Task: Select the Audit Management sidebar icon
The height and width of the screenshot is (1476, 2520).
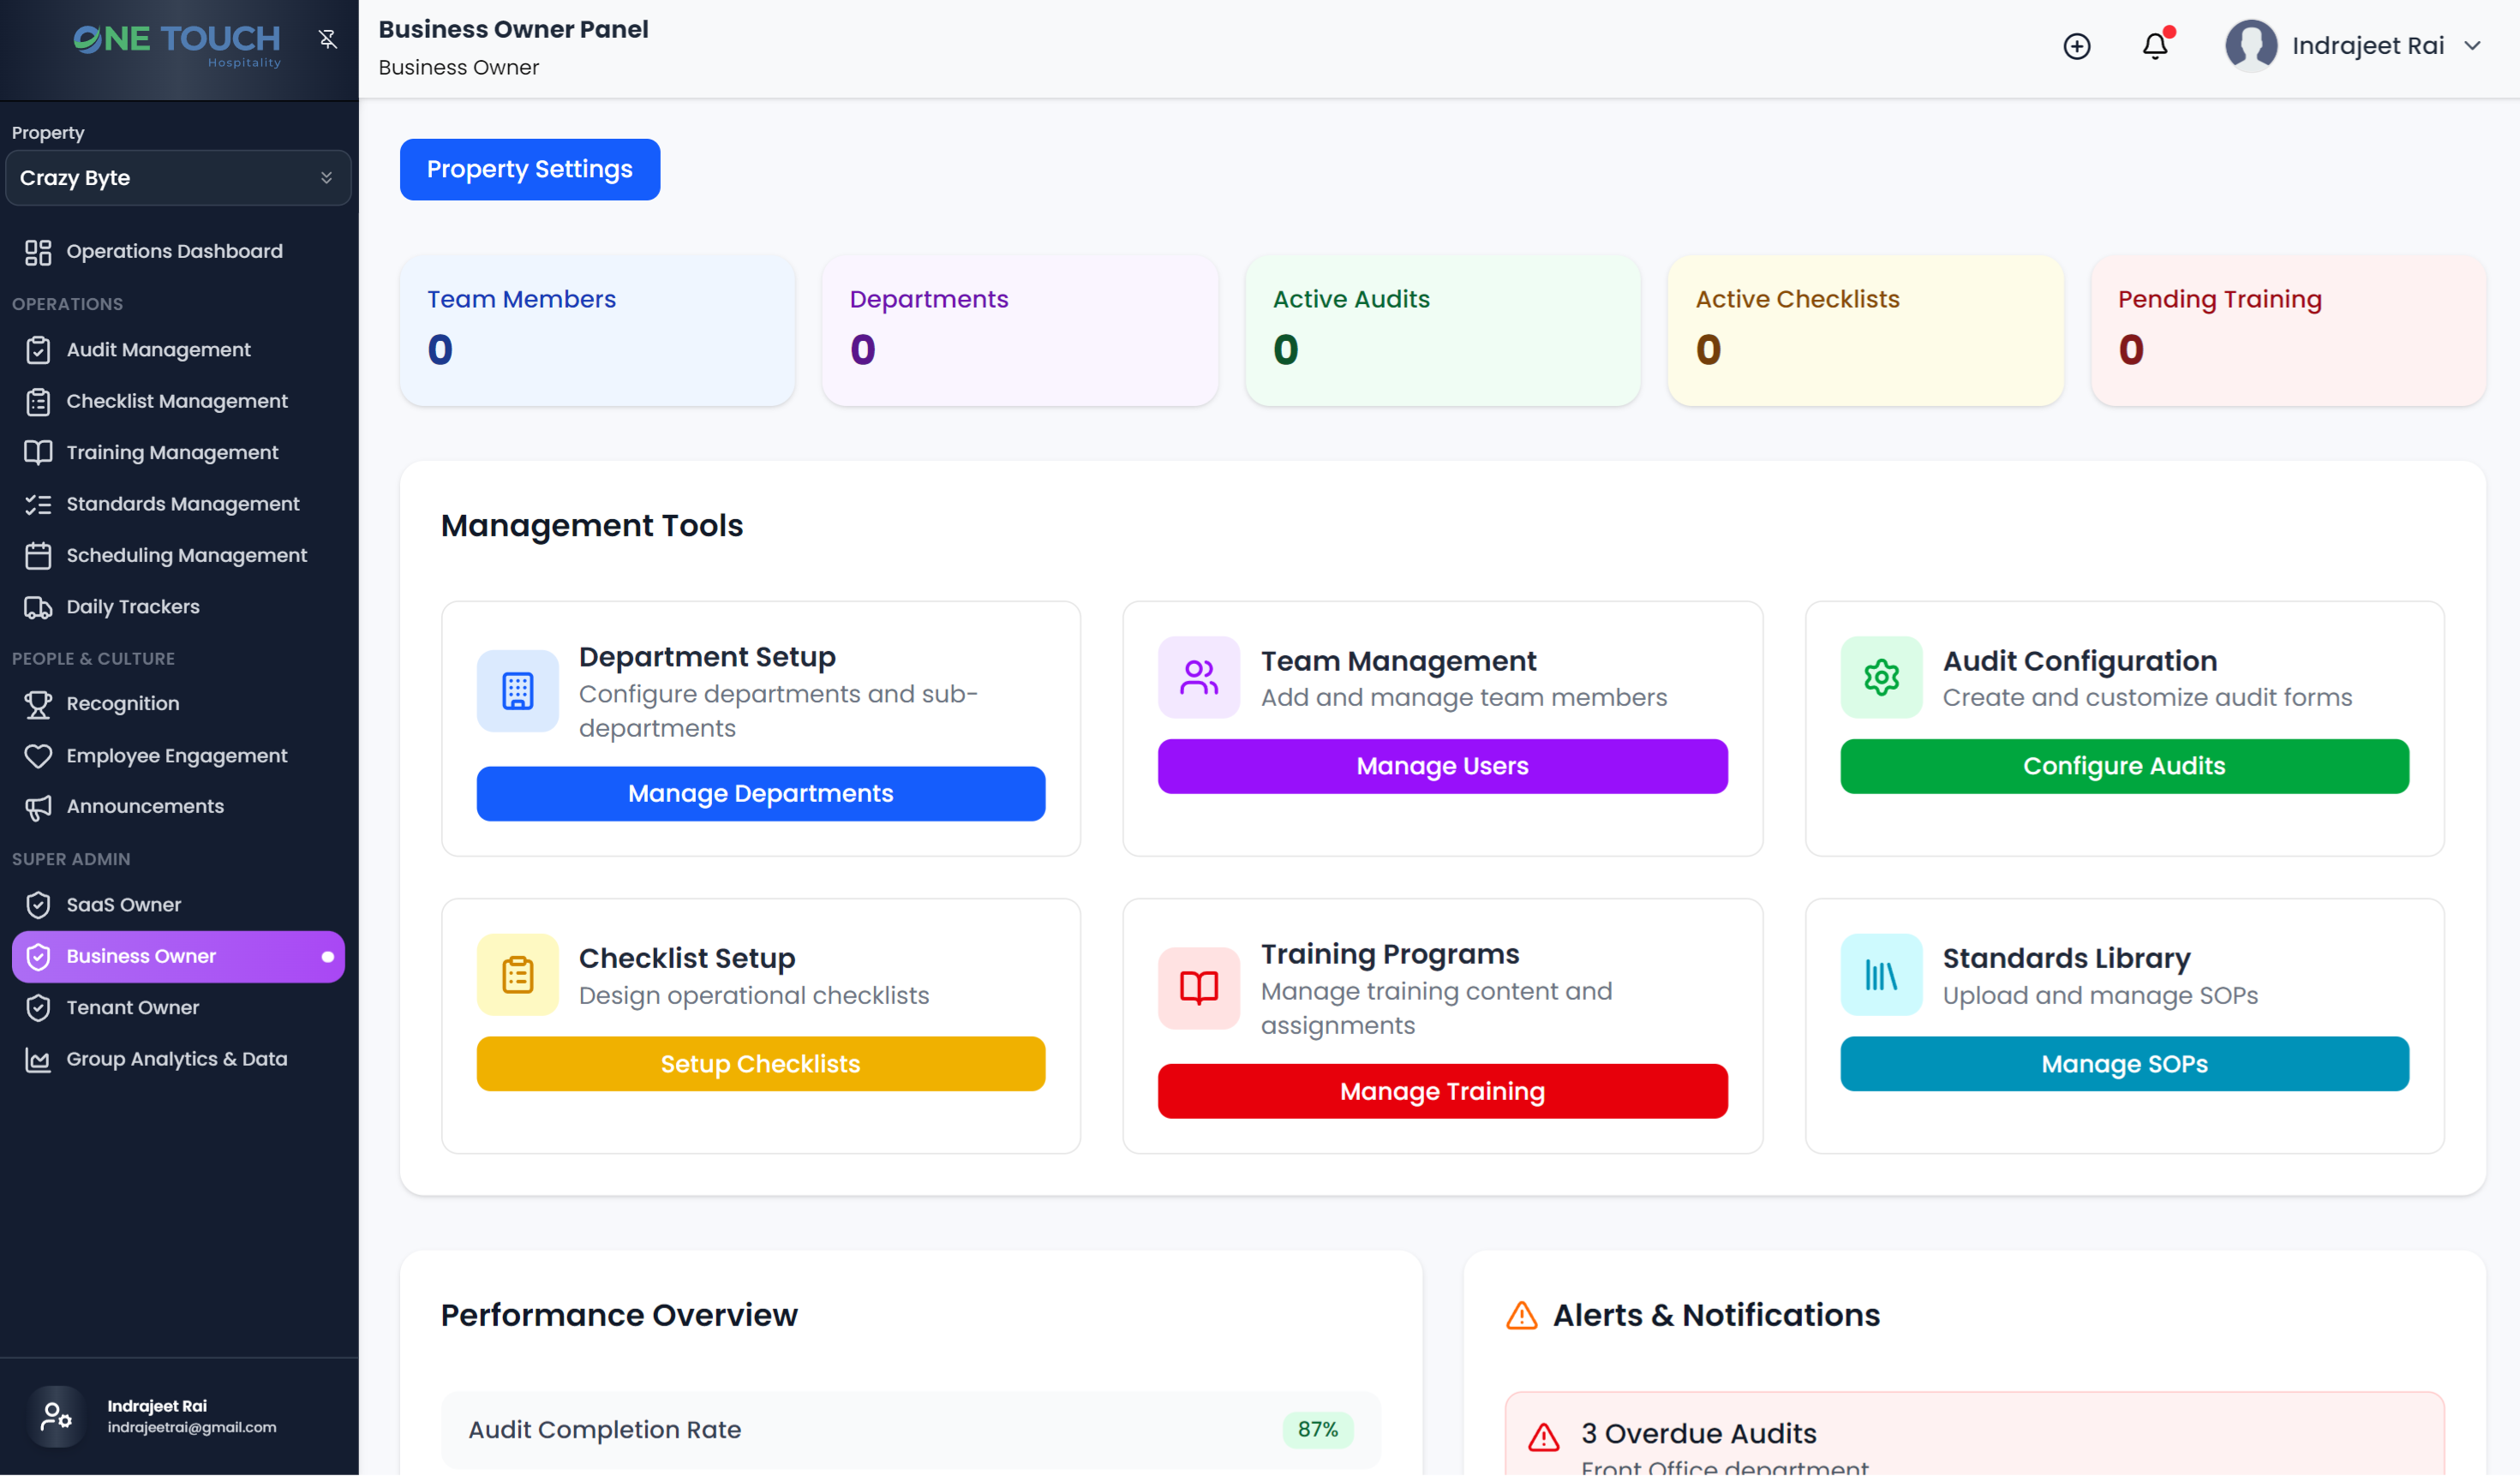Action: click(x=39, y=349)
